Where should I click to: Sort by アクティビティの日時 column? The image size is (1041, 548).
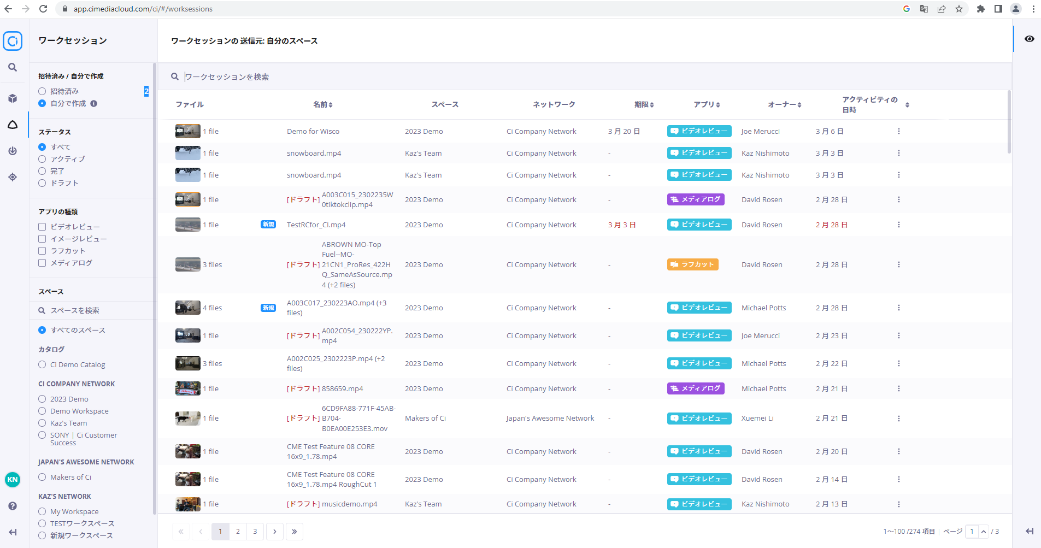coord(875,104)
